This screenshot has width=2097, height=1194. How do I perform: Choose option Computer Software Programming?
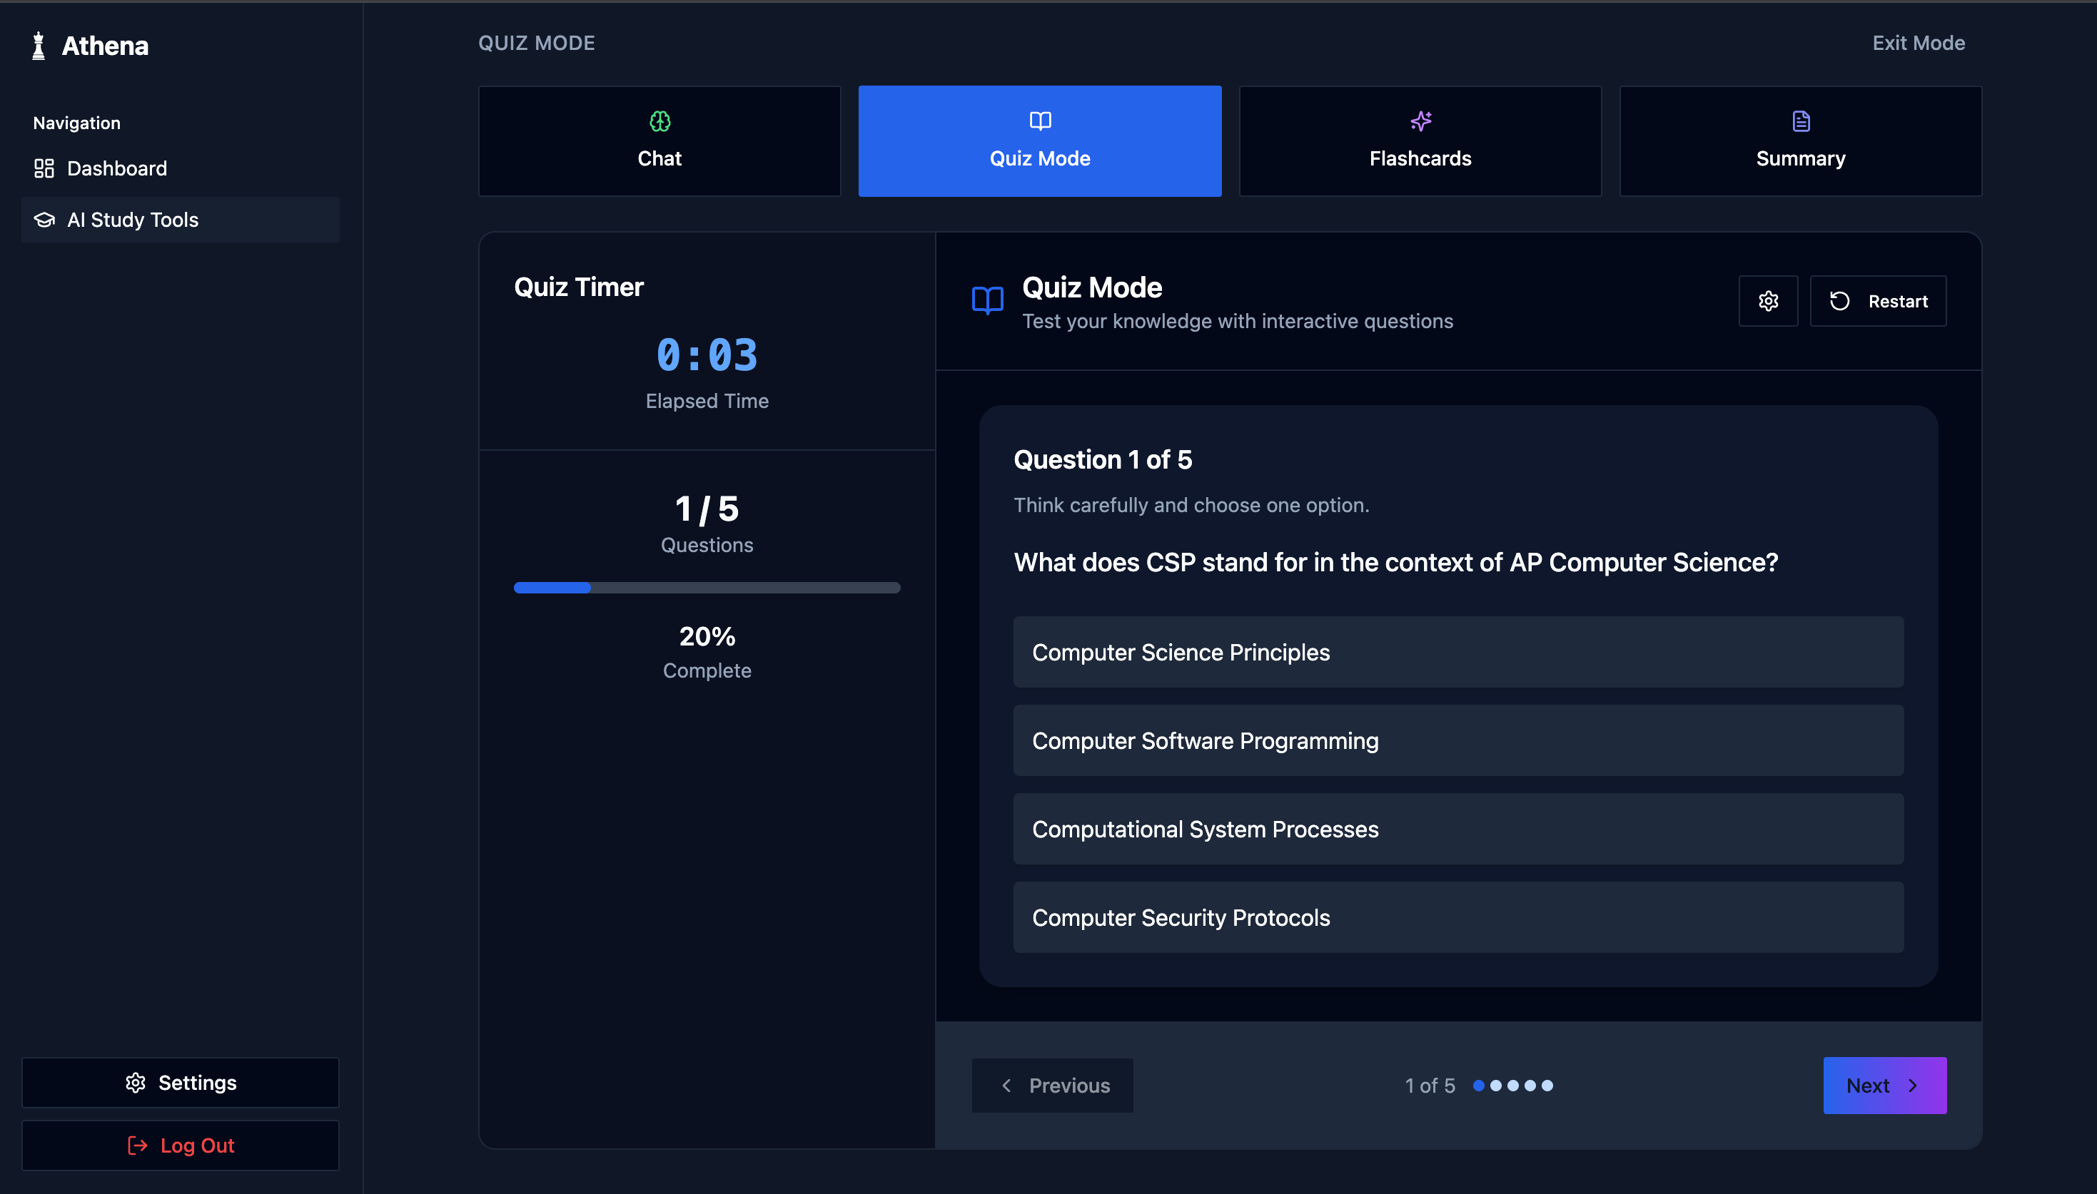[1458, 740]
